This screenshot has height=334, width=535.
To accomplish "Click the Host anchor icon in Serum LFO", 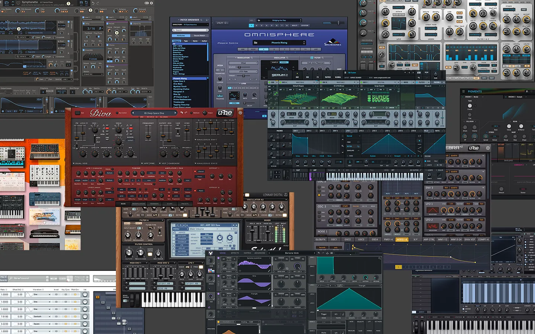I will (350, 162).
